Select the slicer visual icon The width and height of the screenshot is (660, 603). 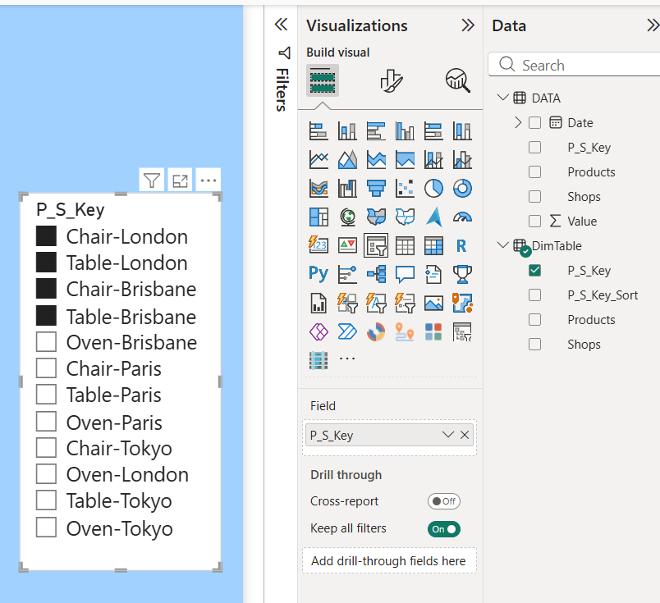coord(376,246)
